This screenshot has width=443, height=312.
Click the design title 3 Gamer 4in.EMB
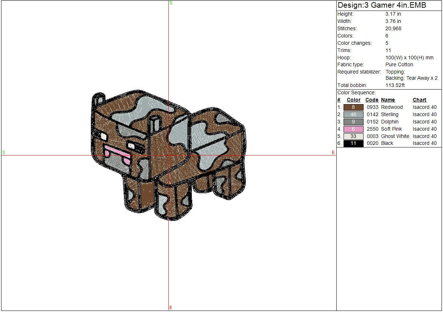click(381, 5)
